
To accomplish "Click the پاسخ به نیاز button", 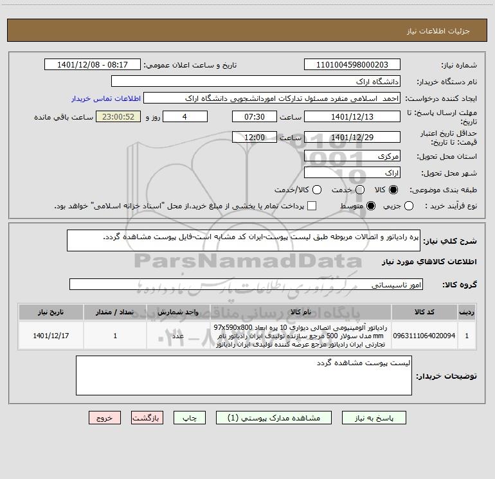I will [374, 418].
